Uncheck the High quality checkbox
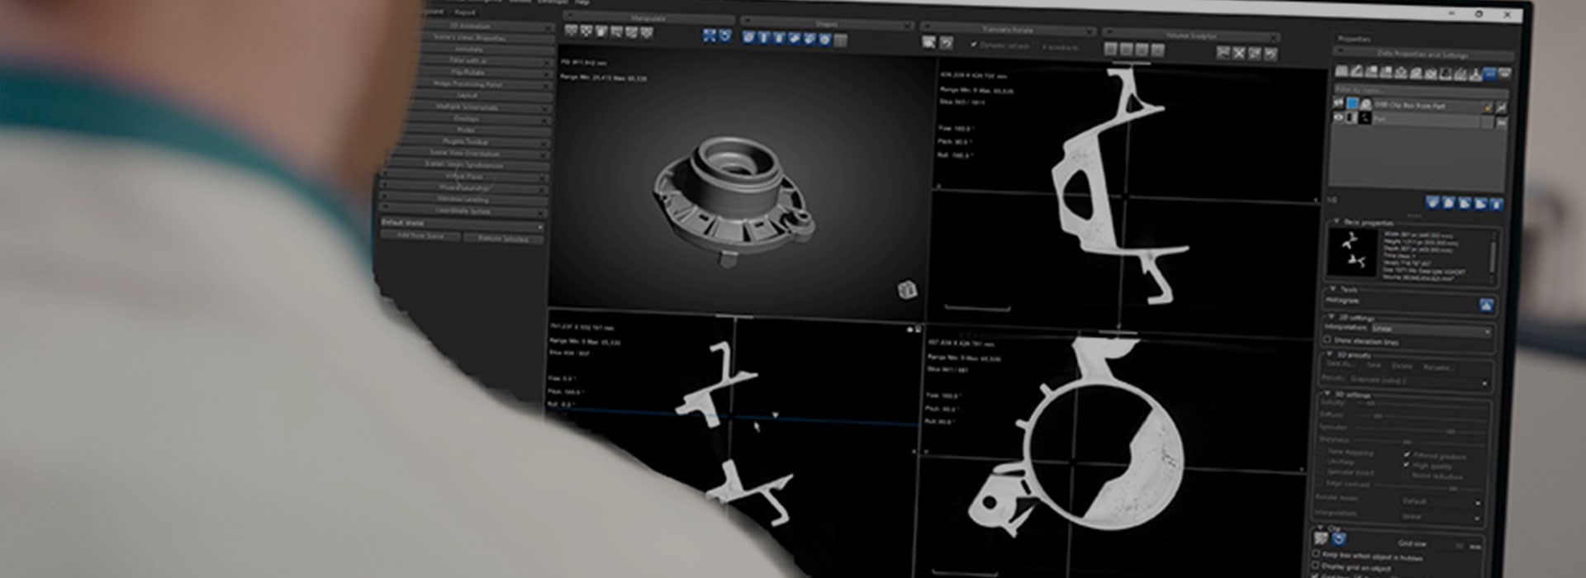 1407,465
